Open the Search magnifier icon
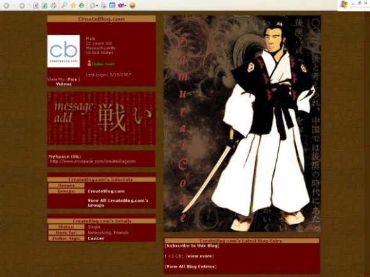The width and height of the screenshot is (370, 277). click(64, 5)
